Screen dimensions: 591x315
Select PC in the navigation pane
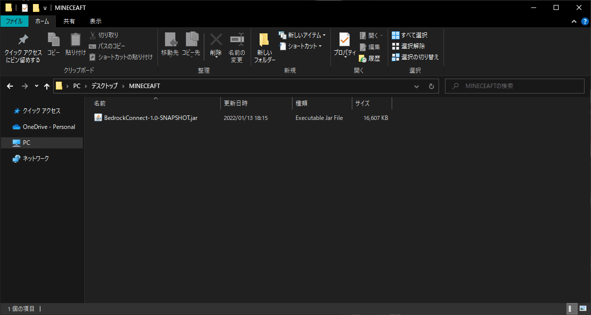pos(41,143)
